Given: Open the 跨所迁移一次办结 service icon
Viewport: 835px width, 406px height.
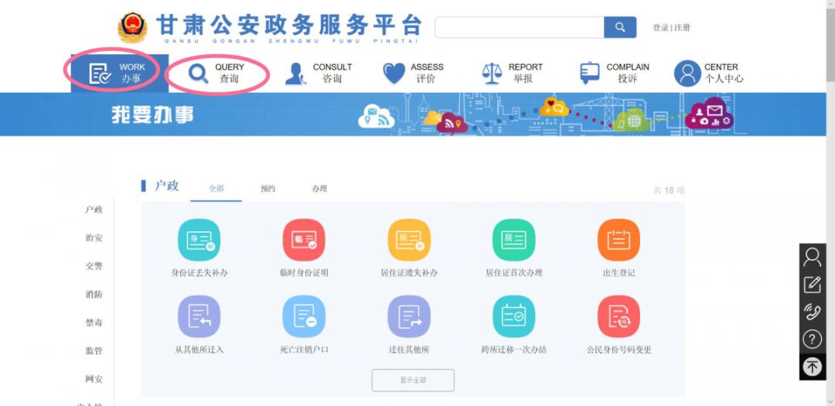Looking at the screenshot, I should (x=514, y=316).
